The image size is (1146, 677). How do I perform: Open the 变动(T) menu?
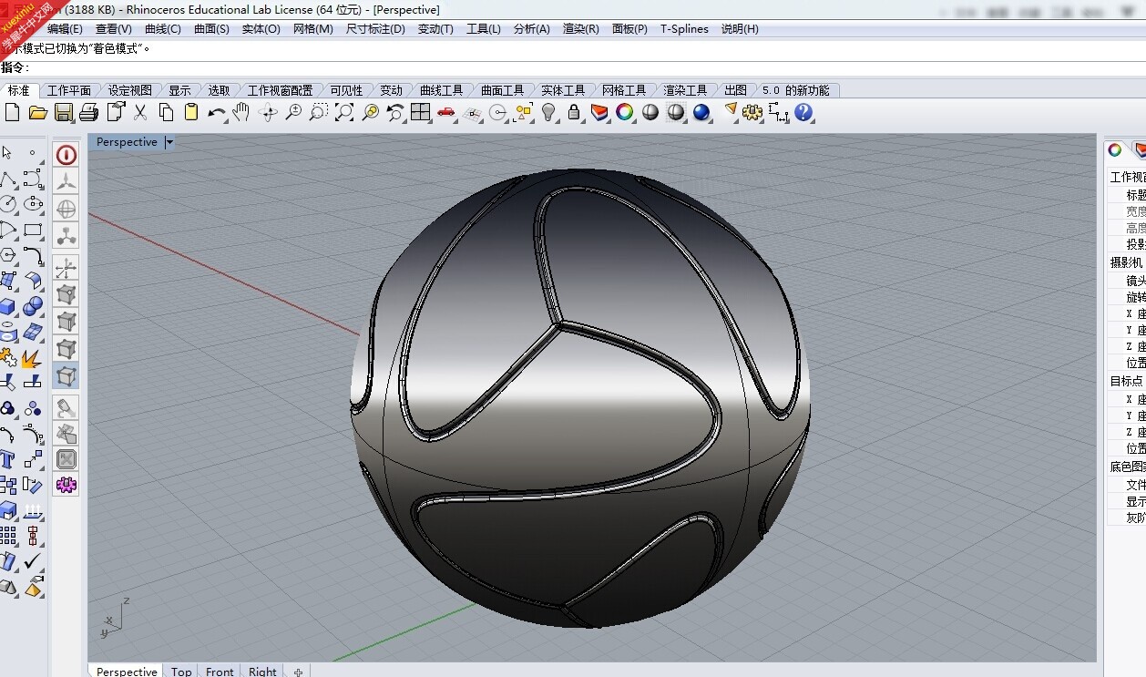point(435,28)
